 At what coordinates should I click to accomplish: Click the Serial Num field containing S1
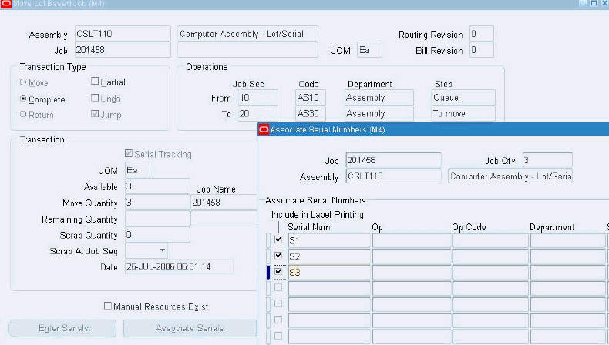coord(329,240)
